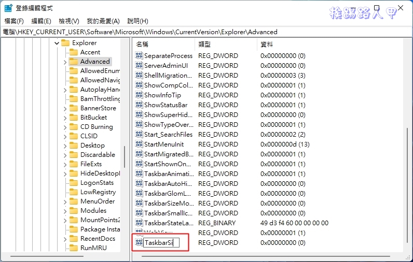The image size is (413, 262).
Task: Click the TaskbarAutoHi value icon
Action: tap(139, 183)
